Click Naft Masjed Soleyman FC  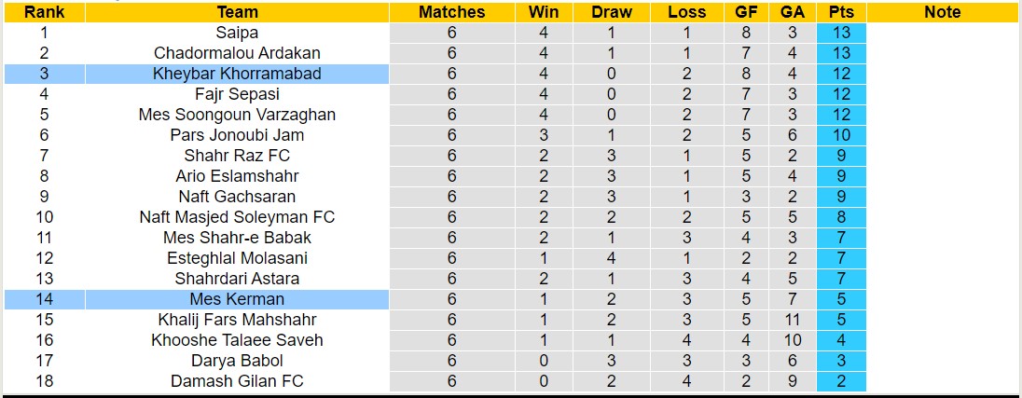click(x=237, y=217)
